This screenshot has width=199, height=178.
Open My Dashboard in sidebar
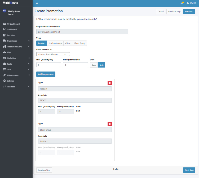[13, 24]
